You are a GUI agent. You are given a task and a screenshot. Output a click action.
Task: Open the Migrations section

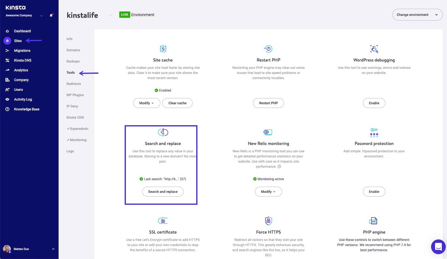22,50
